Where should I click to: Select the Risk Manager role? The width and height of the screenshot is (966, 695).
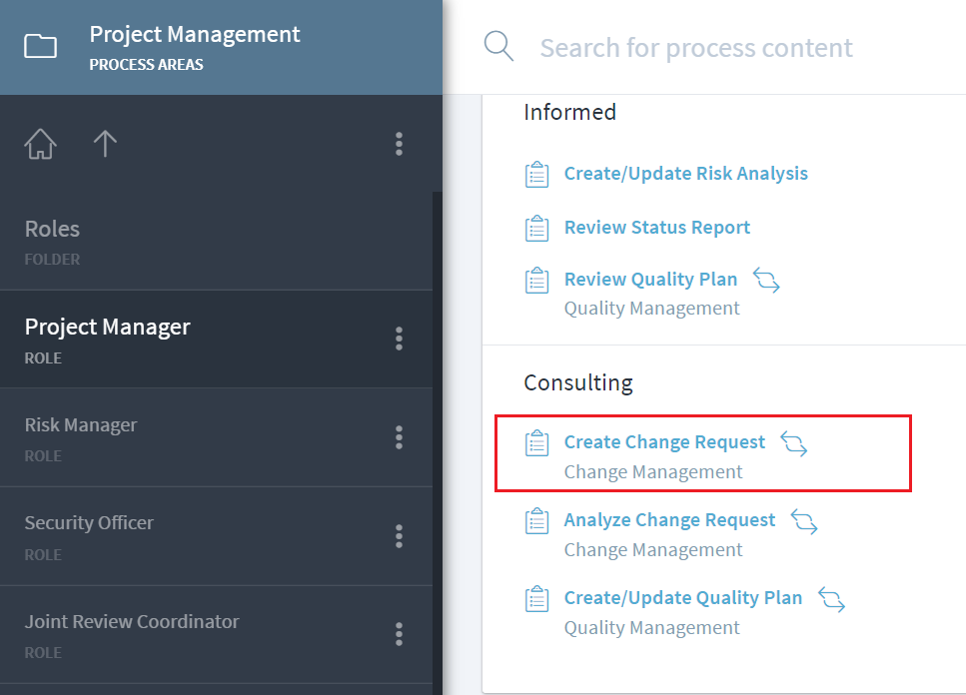click(82, 425)
